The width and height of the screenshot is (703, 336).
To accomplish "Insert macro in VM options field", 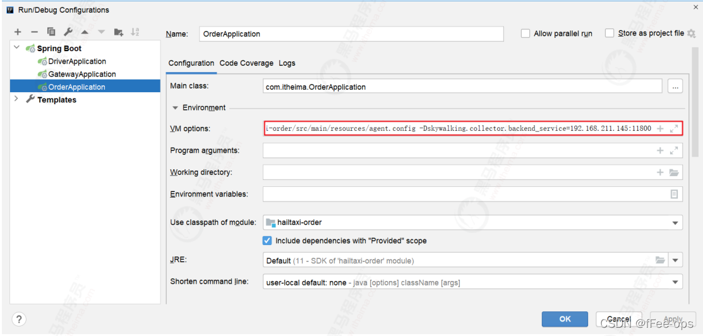I will click(x=660, y=129).
